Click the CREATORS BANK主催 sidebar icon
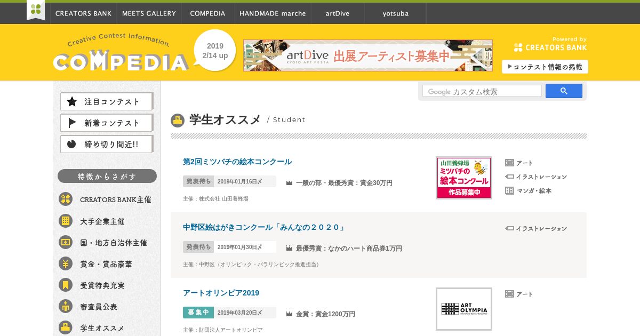 tap(66, 199)
